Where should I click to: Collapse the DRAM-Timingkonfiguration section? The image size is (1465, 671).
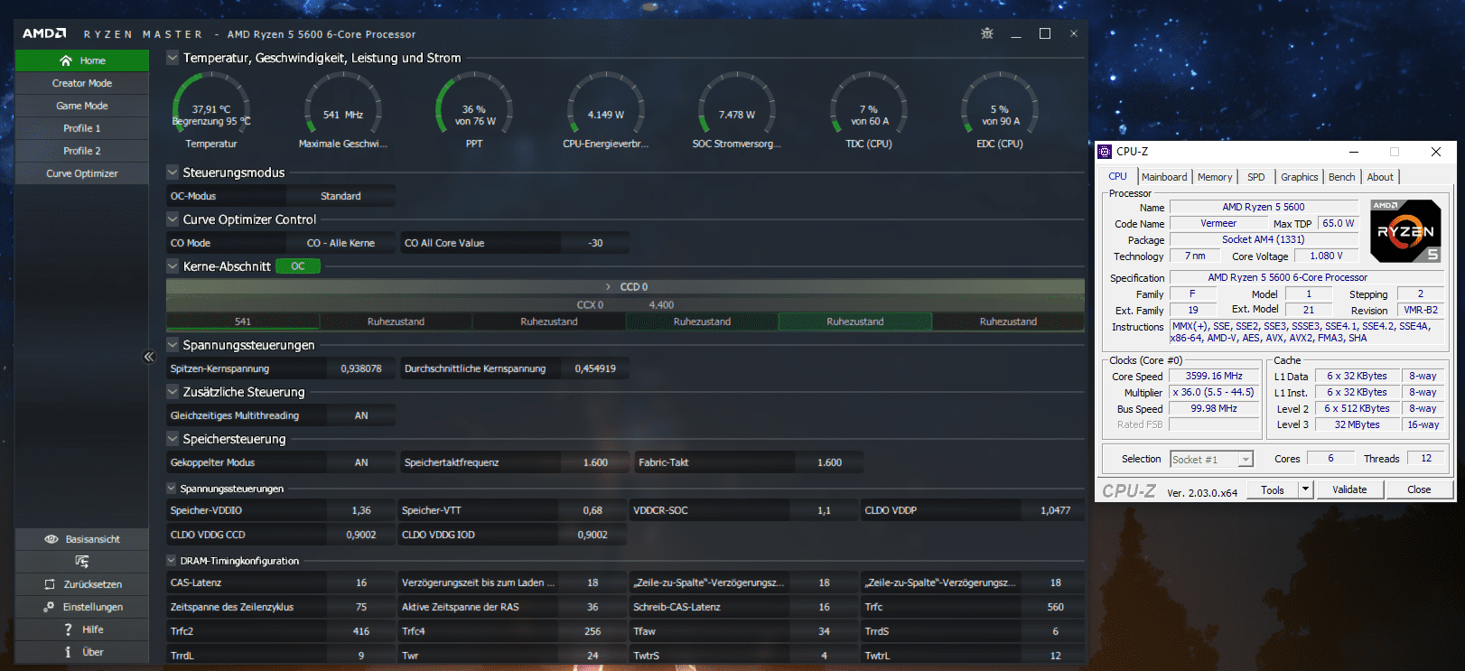tap(172, 561)
